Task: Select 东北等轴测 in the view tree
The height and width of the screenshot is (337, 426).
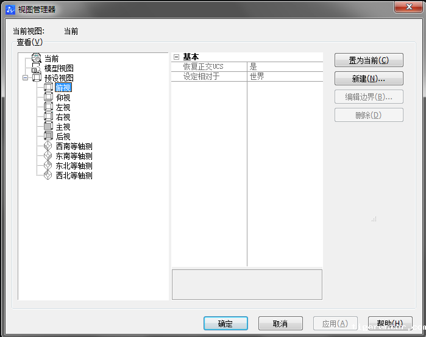Action: [74, 166]
